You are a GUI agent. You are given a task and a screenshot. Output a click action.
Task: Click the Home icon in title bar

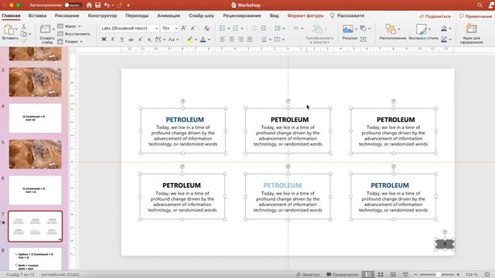pos(89,5)
